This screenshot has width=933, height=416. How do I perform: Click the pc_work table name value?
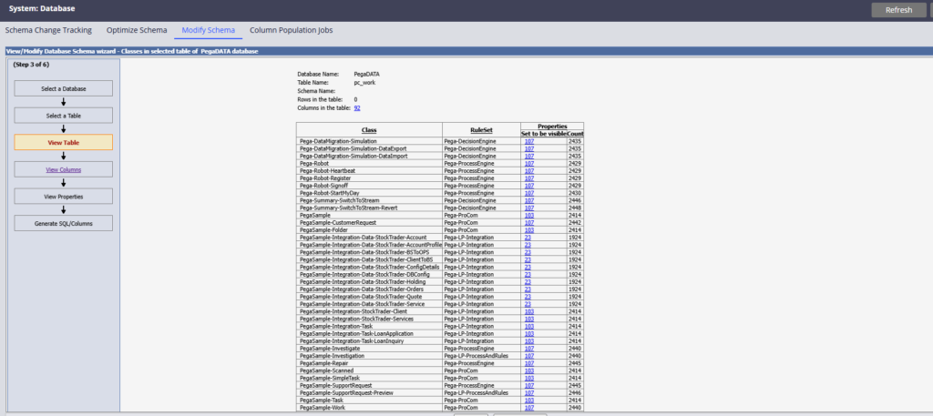coord(364,83)
